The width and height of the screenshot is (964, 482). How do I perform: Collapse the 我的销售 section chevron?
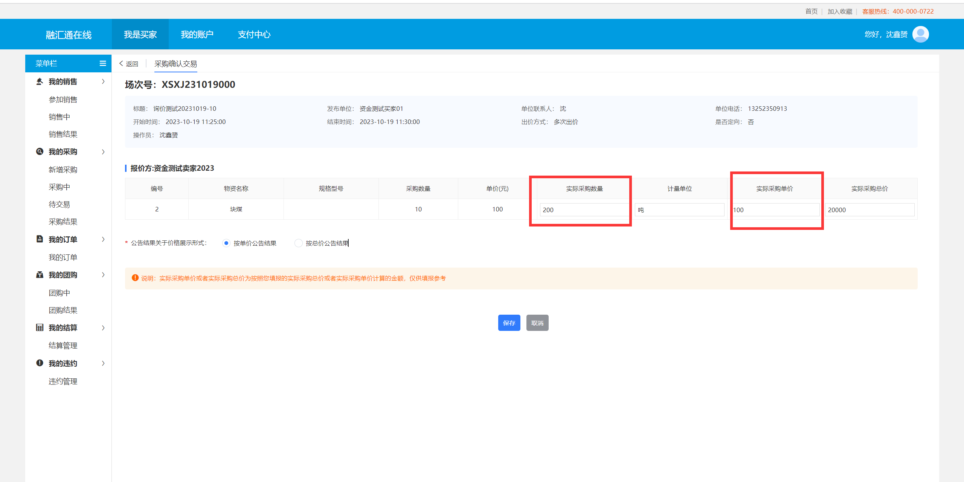click(x=103, y=81)
